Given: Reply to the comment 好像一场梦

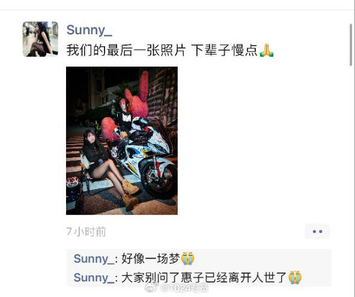Looking at the screenshot, I should pyautogui.click(x=151, y=259).
